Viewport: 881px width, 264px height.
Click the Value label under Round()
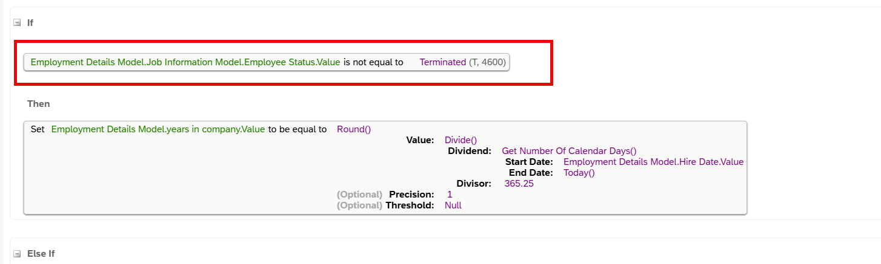tap(420, 140)
